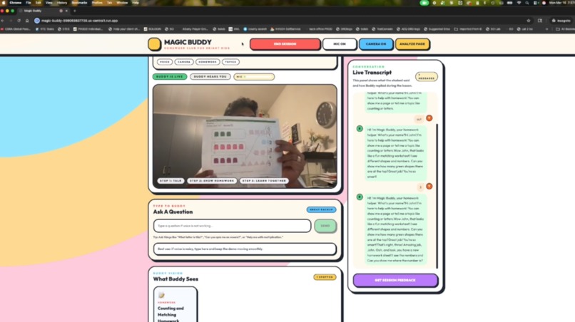
Task: Toggle the Mic On button
Action: click(x=339, y=44)
